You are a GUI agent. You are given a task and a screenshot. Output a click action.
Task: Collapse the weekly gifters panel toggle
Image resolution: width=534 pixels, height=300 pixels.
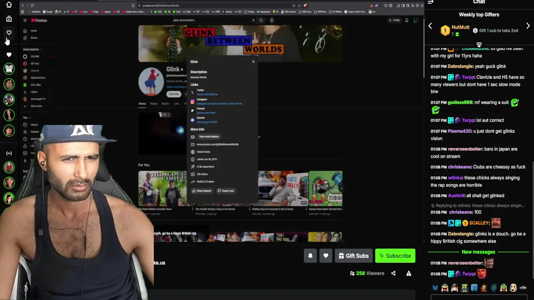pyautogui.click(x=479, y=45)
